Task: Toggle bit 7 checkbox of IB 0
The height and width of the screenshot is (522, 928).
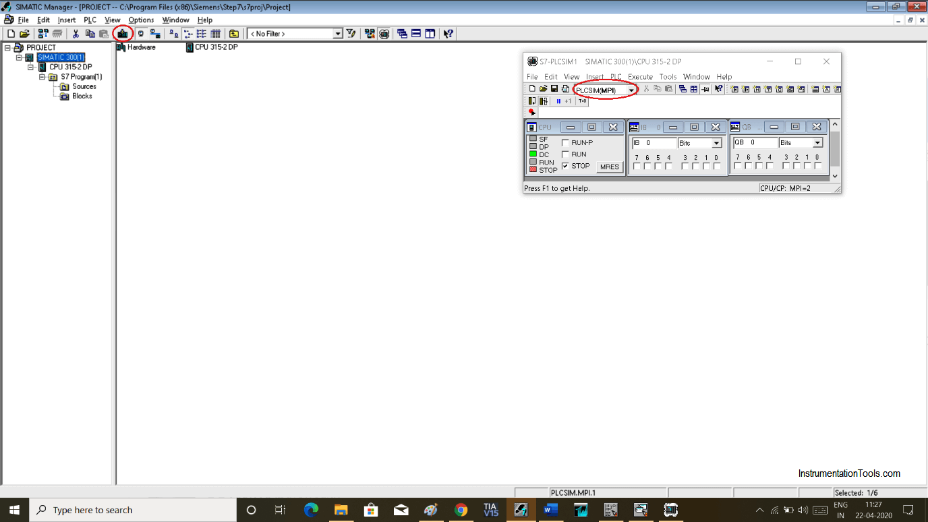Action: pyautogui.click(x=637, y=166)
